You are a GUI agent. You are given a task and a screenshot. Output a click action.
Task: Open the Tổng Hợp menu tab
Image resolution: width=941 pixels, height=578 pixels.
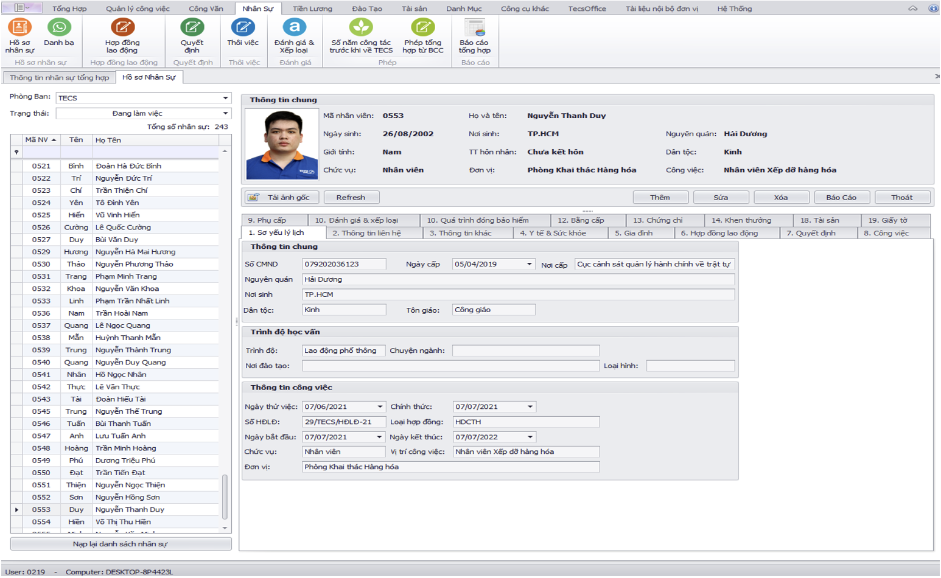click(x=69, y=9)
